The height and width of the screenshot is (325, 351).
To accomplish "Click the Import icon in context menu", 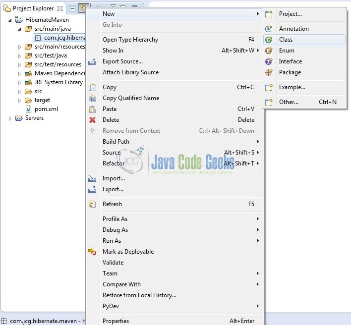I will click(x=92, y=178).
